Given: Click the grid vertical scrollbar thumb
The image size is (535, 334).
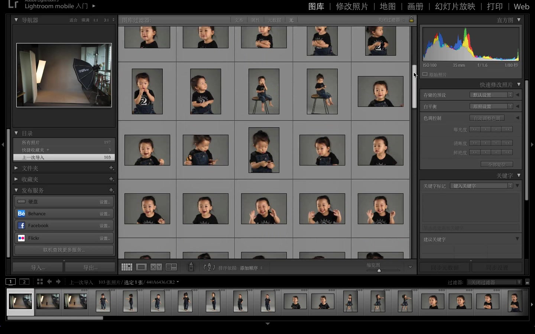Looking at the screenshot, I should pyautogui.click(x=414, y=86).
